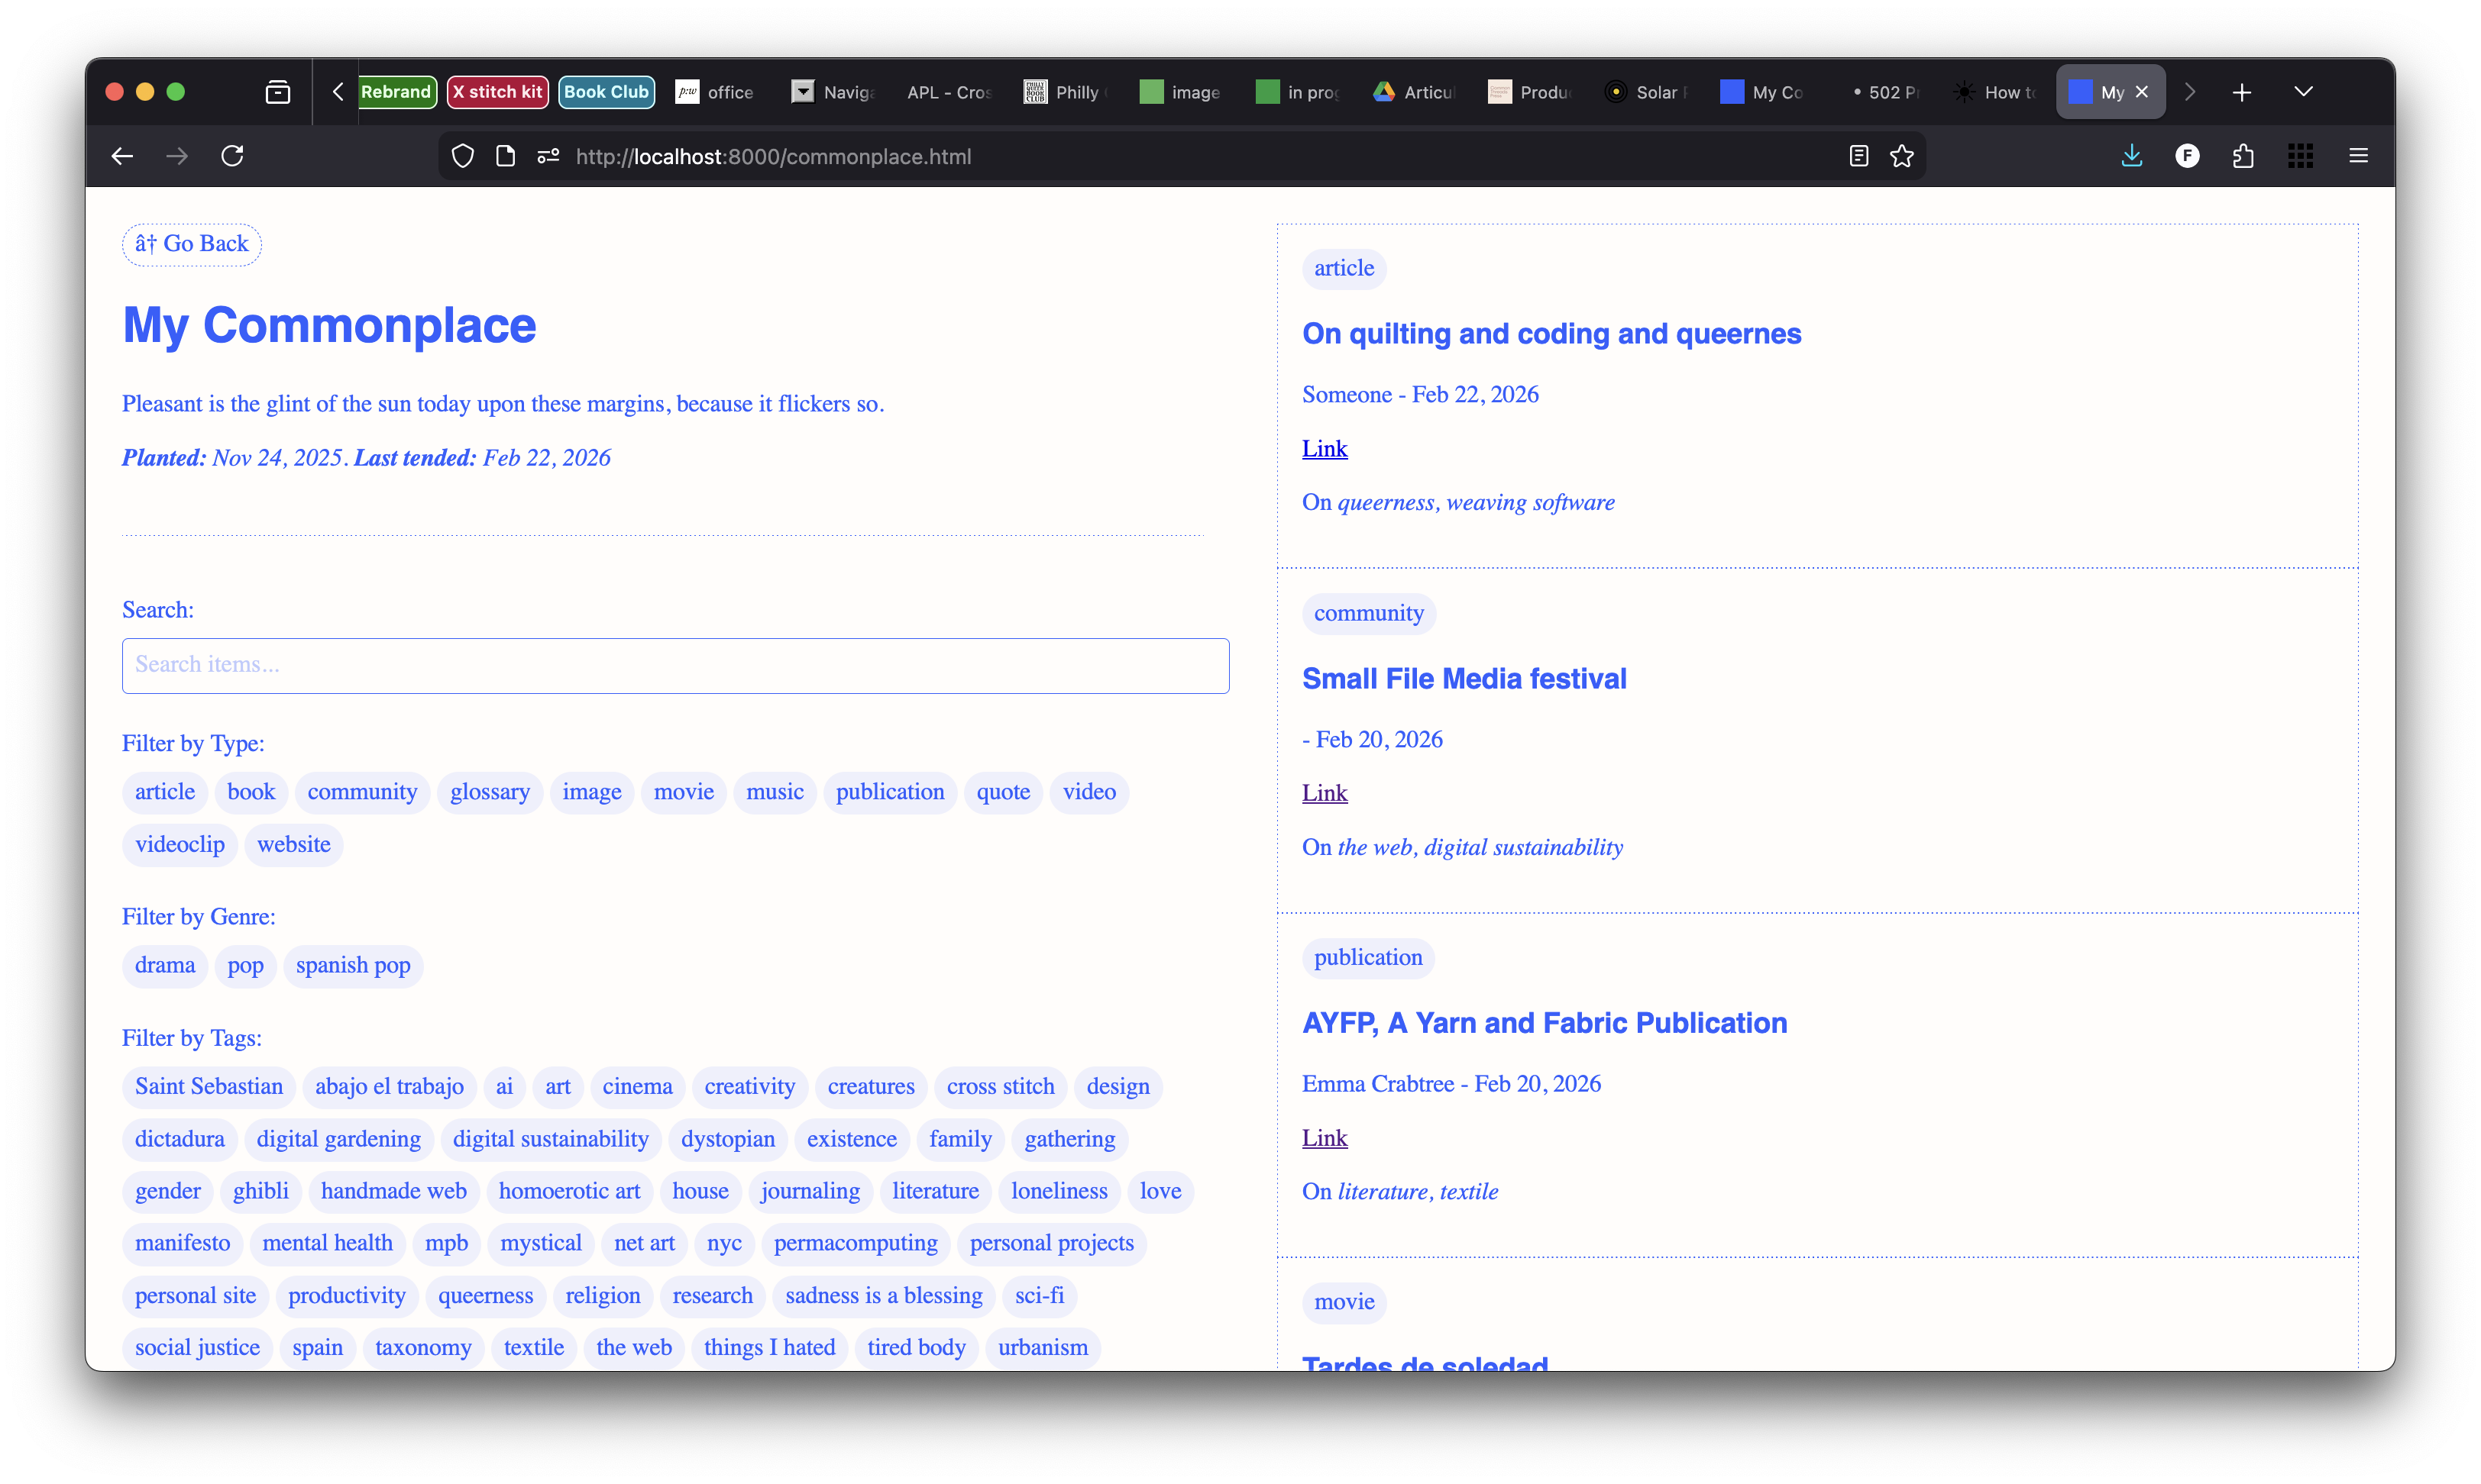
Task: Open Link under Small File Media festival
Action: [1325, 793]
